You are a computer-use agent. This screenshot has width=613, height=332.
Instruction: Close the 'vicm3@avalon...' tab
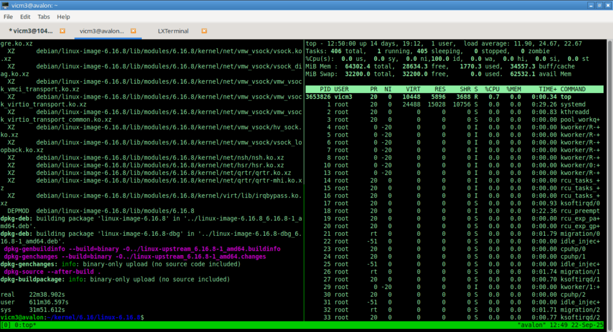[133, 30]
